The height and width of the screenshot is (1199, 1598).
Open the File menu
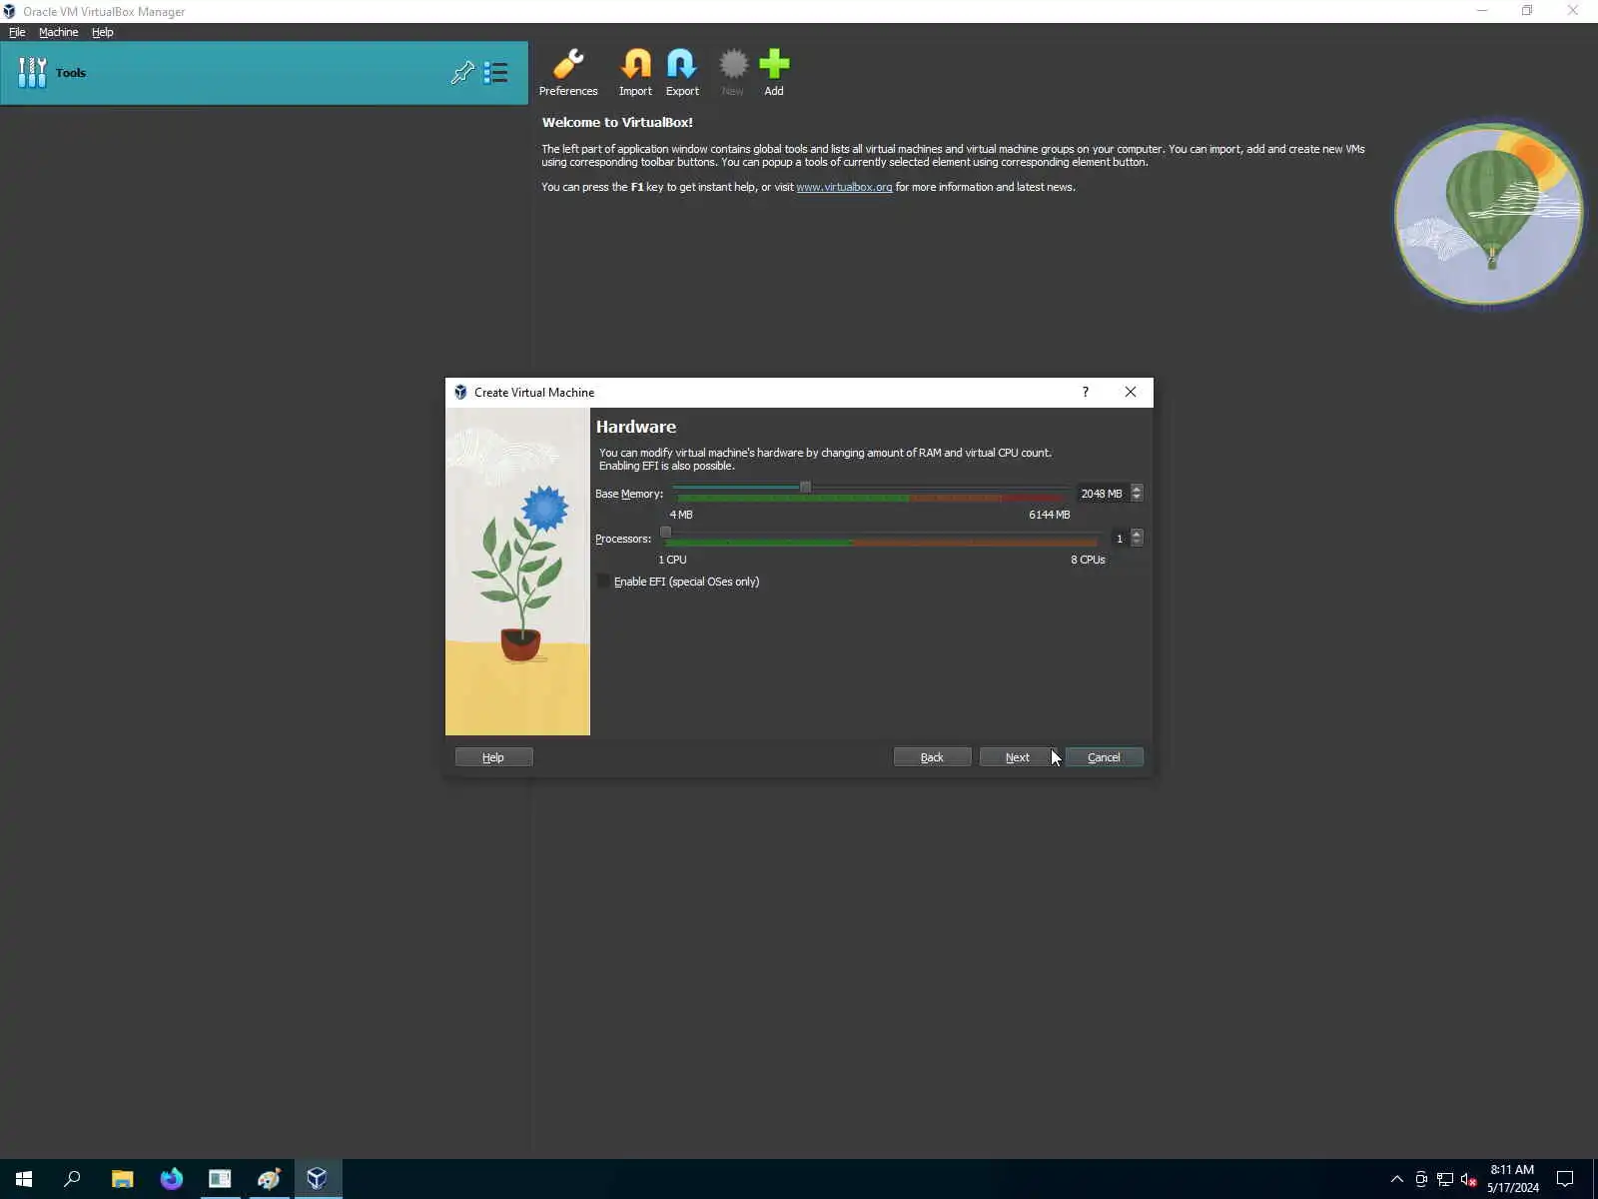coord(17,32)
